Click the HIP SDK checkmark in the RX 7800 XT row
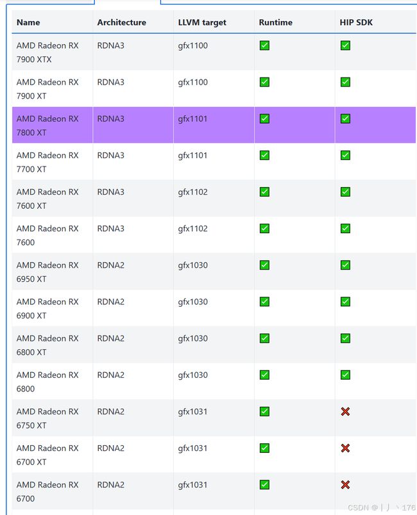Viewport: 417px width, 515px height. point(345,119)
